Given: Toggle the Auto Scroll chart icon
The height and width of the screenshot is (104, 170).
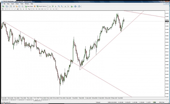Looking at the screenshot, I should click(65, 6).
